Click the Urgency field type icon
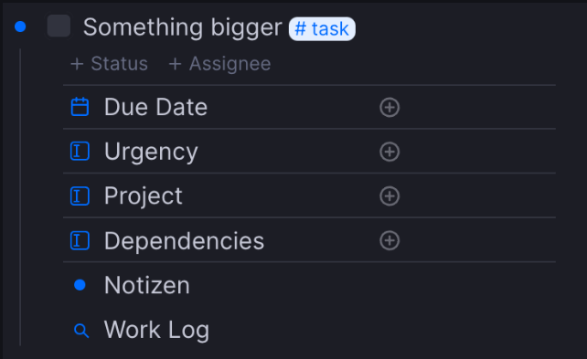 pos(80,152)
